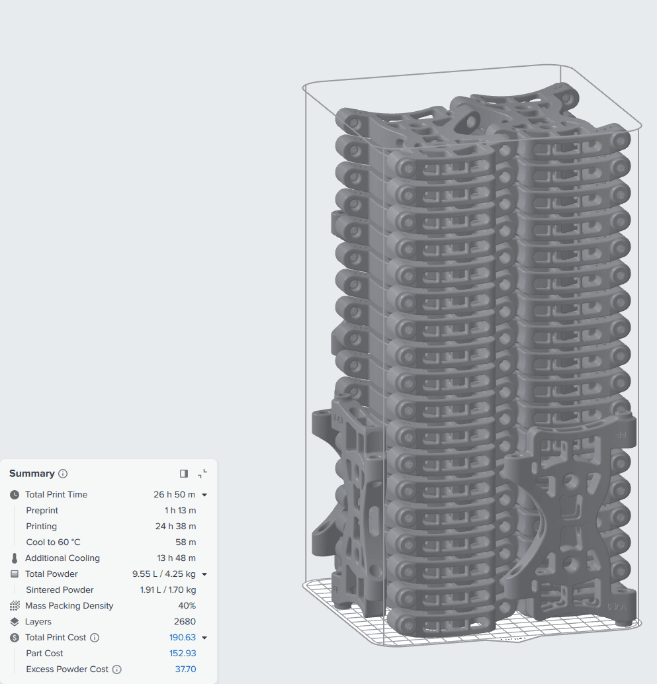This screenshot has width=657, height=684.
Task: Click the Printing value 24 h 38 m
Action: click(175, 526)
